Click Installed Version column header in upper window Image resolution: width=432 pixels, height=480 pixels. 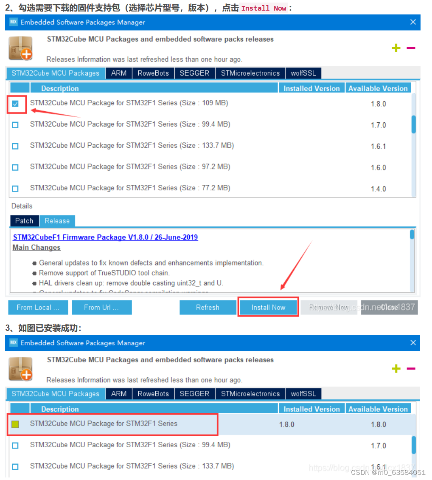coord(311,88)
